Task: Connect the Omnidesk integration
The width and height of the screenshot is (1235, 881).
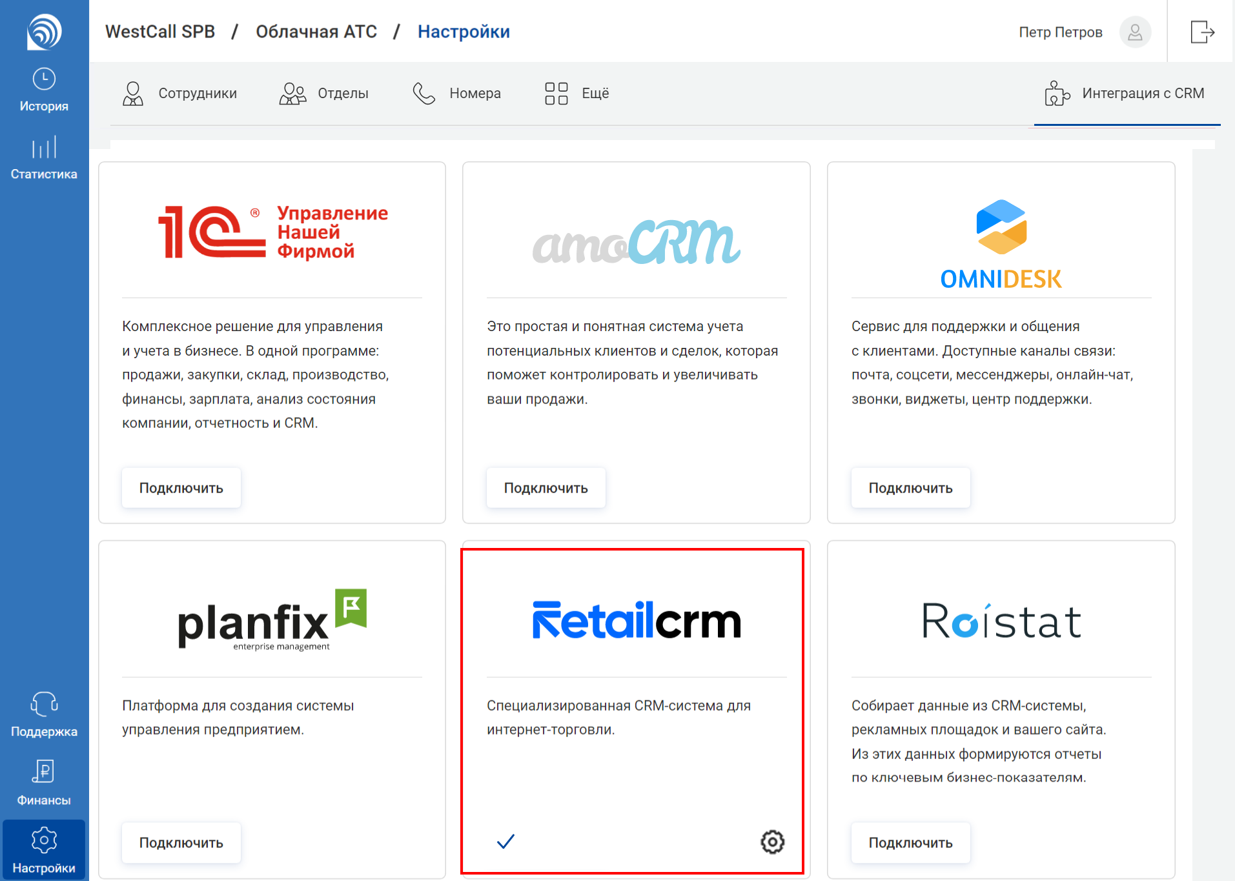Action: (x=910, y=488)
